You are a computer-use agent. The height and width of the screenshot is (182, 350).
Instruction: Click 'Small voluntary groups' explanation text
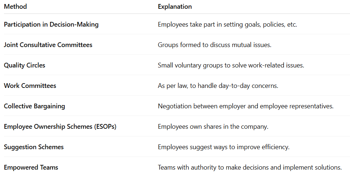231,65
